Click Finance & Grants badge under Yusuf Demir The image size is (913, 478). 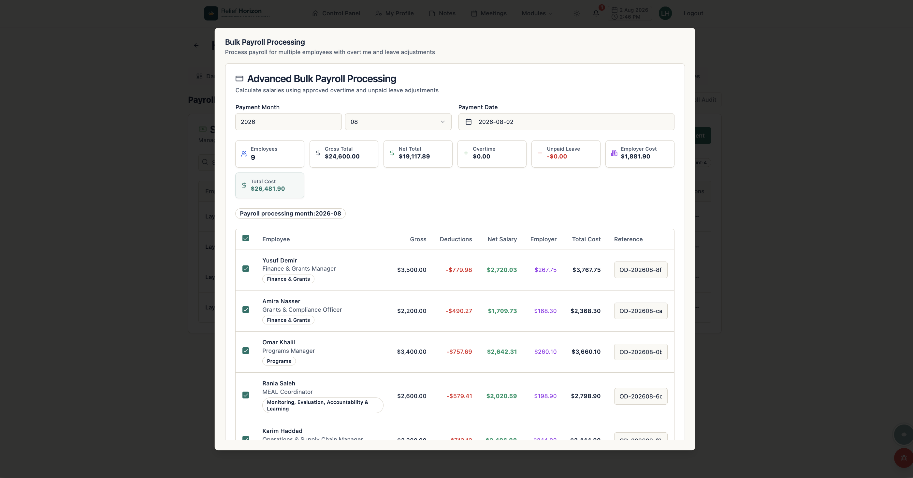pyautogui.click(x=288, y=279)
